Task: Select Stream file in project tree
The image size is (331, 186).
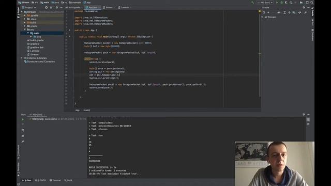Action: pos(33,54)
